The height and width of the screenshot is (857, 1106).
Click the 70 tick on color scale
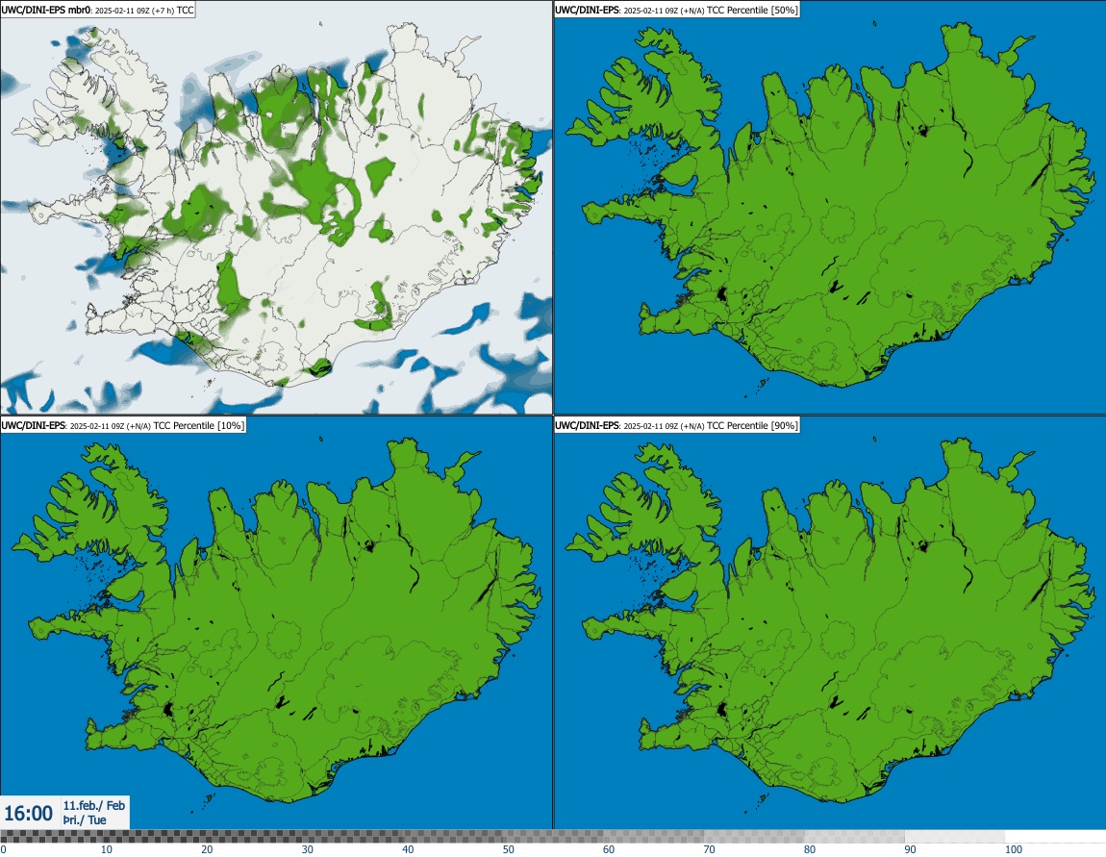pos(709,850)
